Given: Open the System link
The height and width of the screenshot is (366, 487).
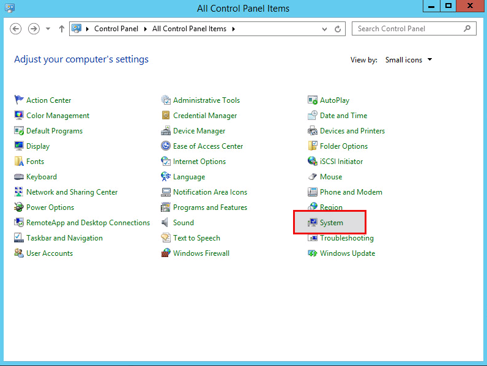Looking at the screenshot, I should coord(332,223).
